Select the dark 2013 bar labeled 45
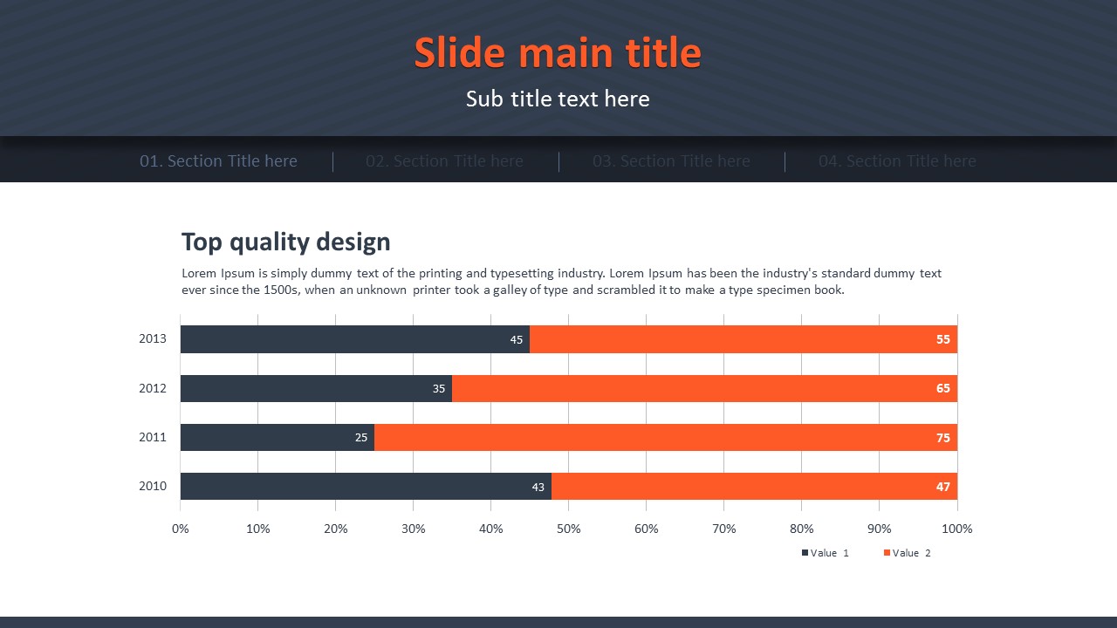 coord(354,339)
